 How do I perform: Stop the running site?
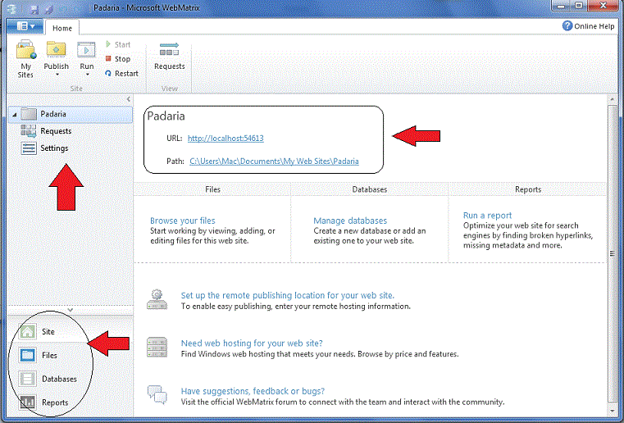(118, 59)
